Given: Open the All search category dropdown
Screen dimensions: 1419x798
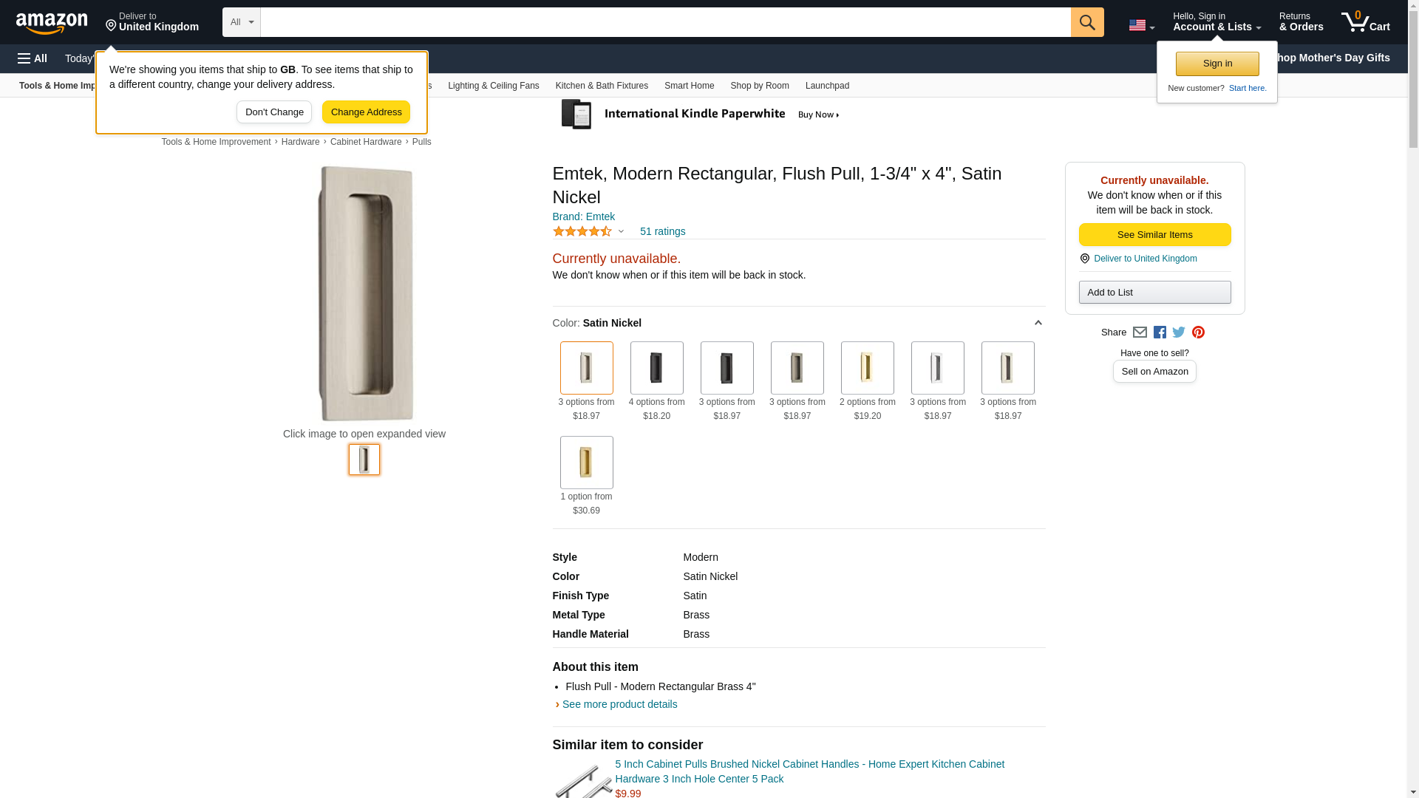Looking at the screenshot, I should (x=241, y=22).
